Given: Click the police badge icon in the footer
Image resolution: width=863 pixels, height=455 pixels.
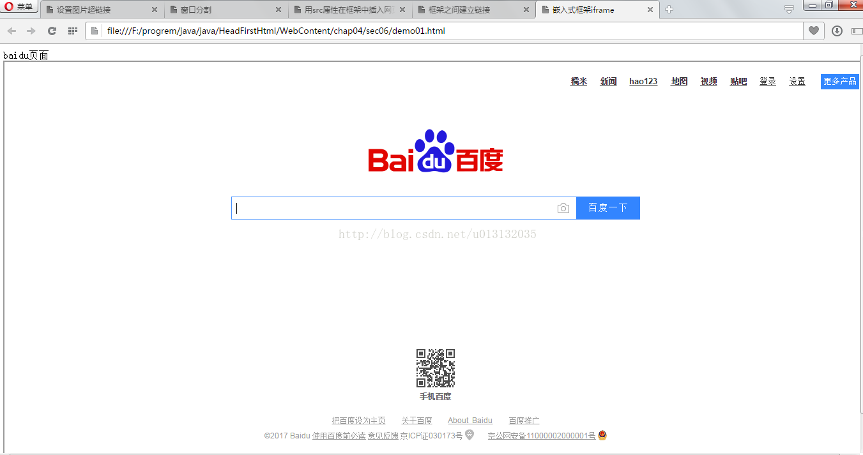Looking at the screenshot, I should [602, 435].
